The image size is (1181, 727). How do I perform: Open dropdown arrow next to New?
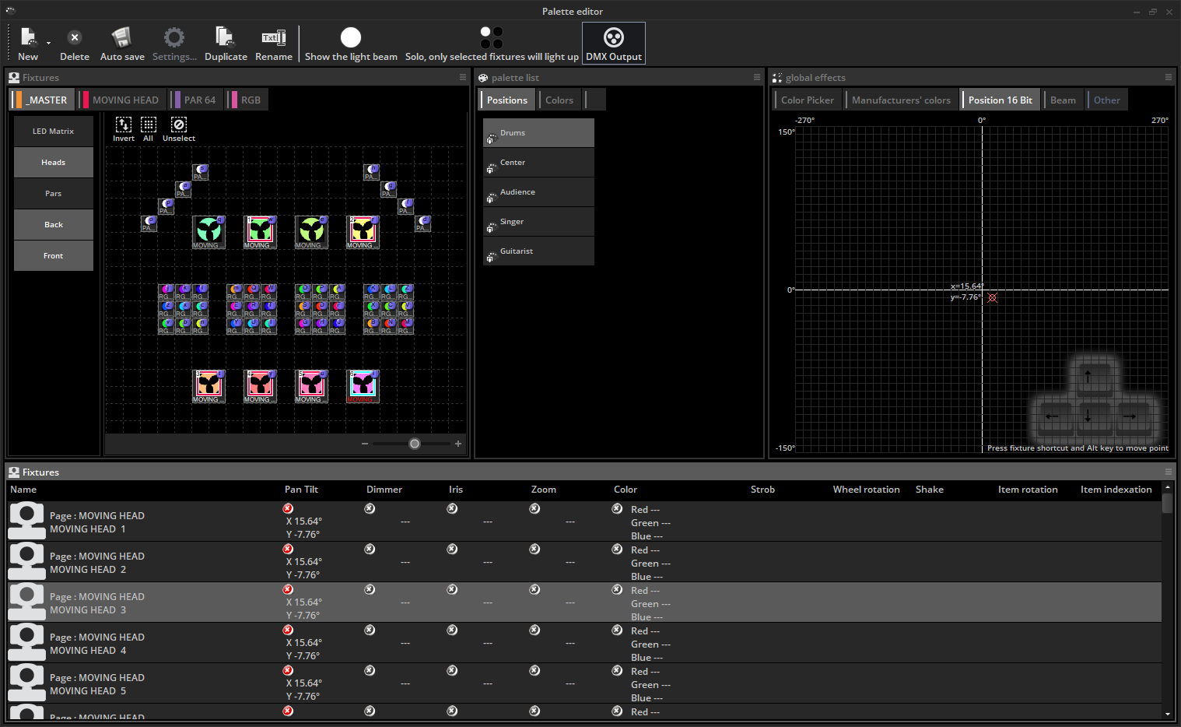point(48,44)
